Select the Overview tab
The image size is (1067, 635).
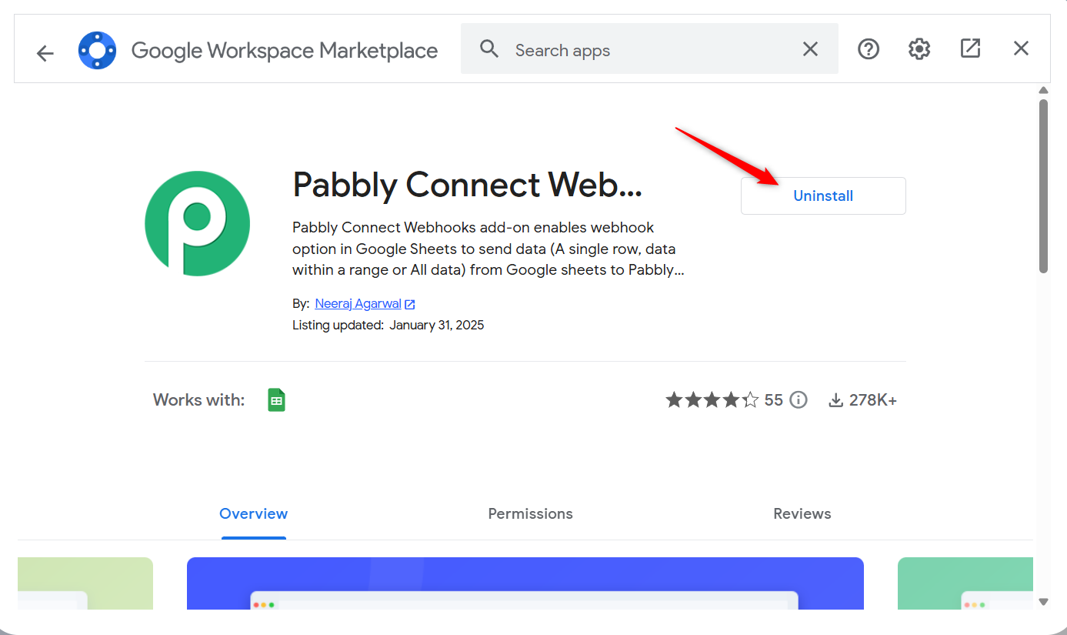point(253,513)
